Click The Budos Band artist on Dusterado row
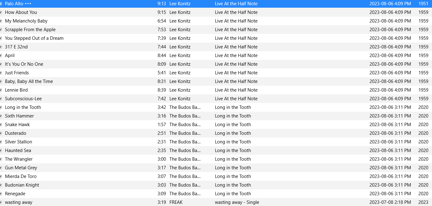The height and width of the screenshot is (206, 432). 185,133
